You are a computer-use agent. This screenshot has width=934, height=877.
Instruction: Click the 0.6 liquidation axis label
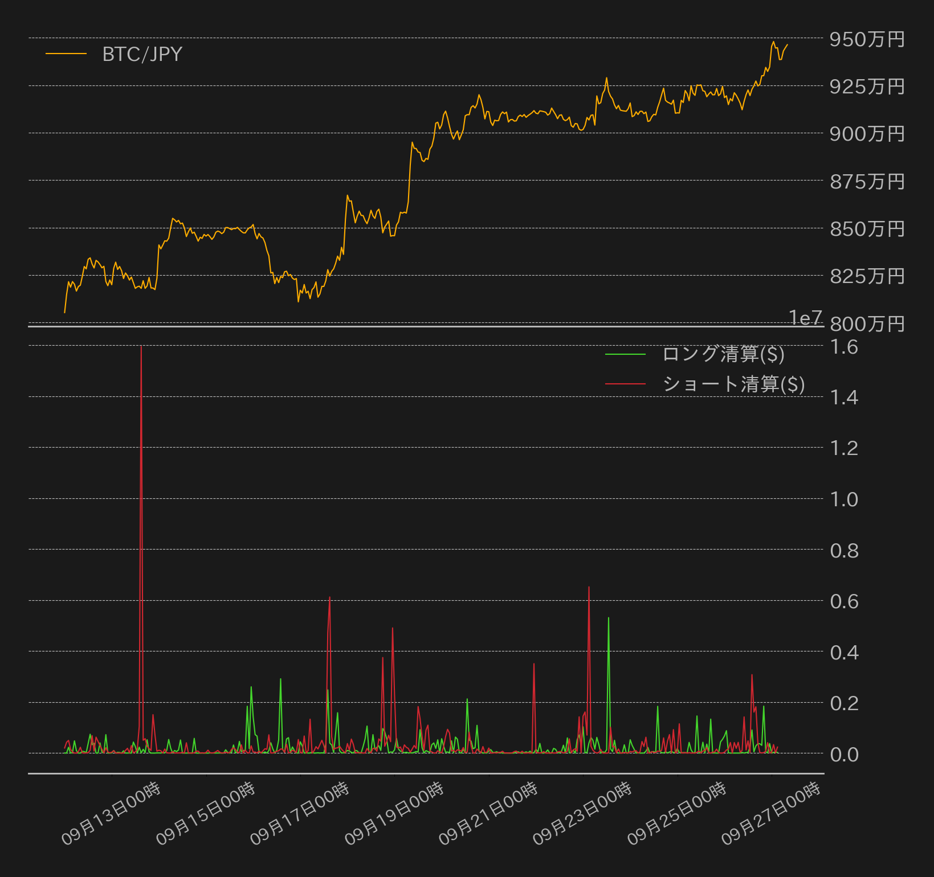pyautogui.click(x=844, y=601)
